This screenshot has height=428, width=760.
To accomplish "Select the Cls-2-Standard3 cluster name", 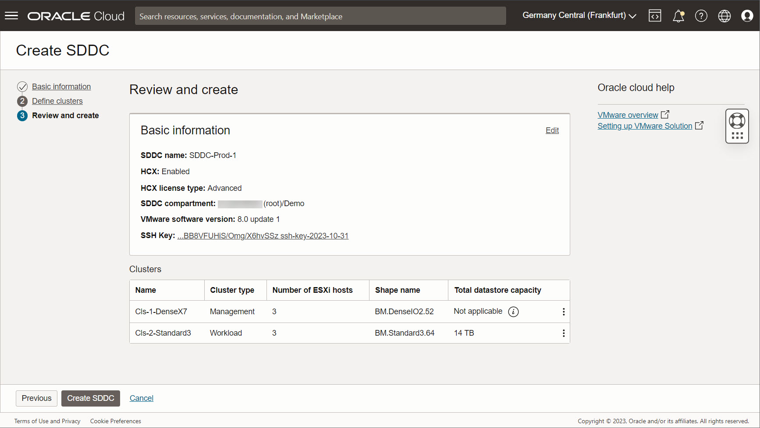I will (x=163, y=333).
